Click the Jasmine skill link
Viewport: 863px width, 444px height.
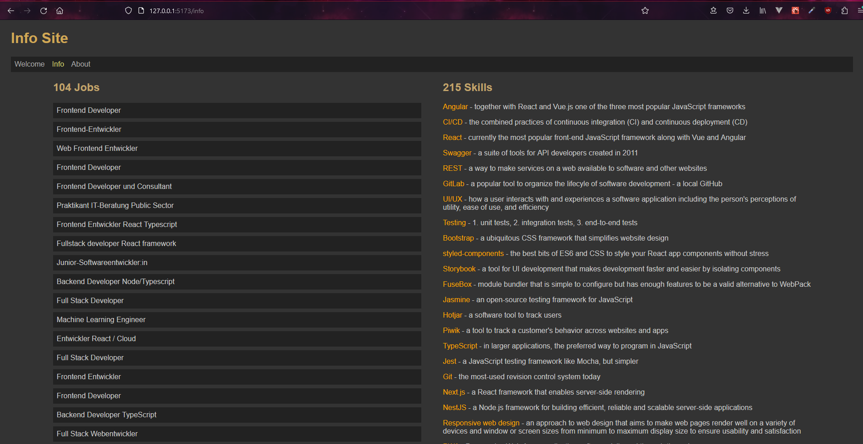coord(456,300)
